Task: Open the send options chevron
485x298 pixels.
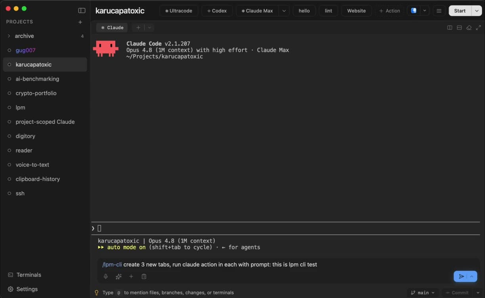Action: pos(472,276)
